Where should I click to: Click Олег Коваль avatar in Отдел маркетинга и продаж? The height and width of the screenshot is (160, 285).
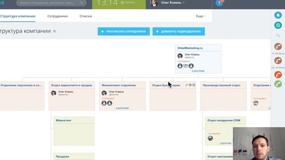pyautogui.click(x=53, y=93)
